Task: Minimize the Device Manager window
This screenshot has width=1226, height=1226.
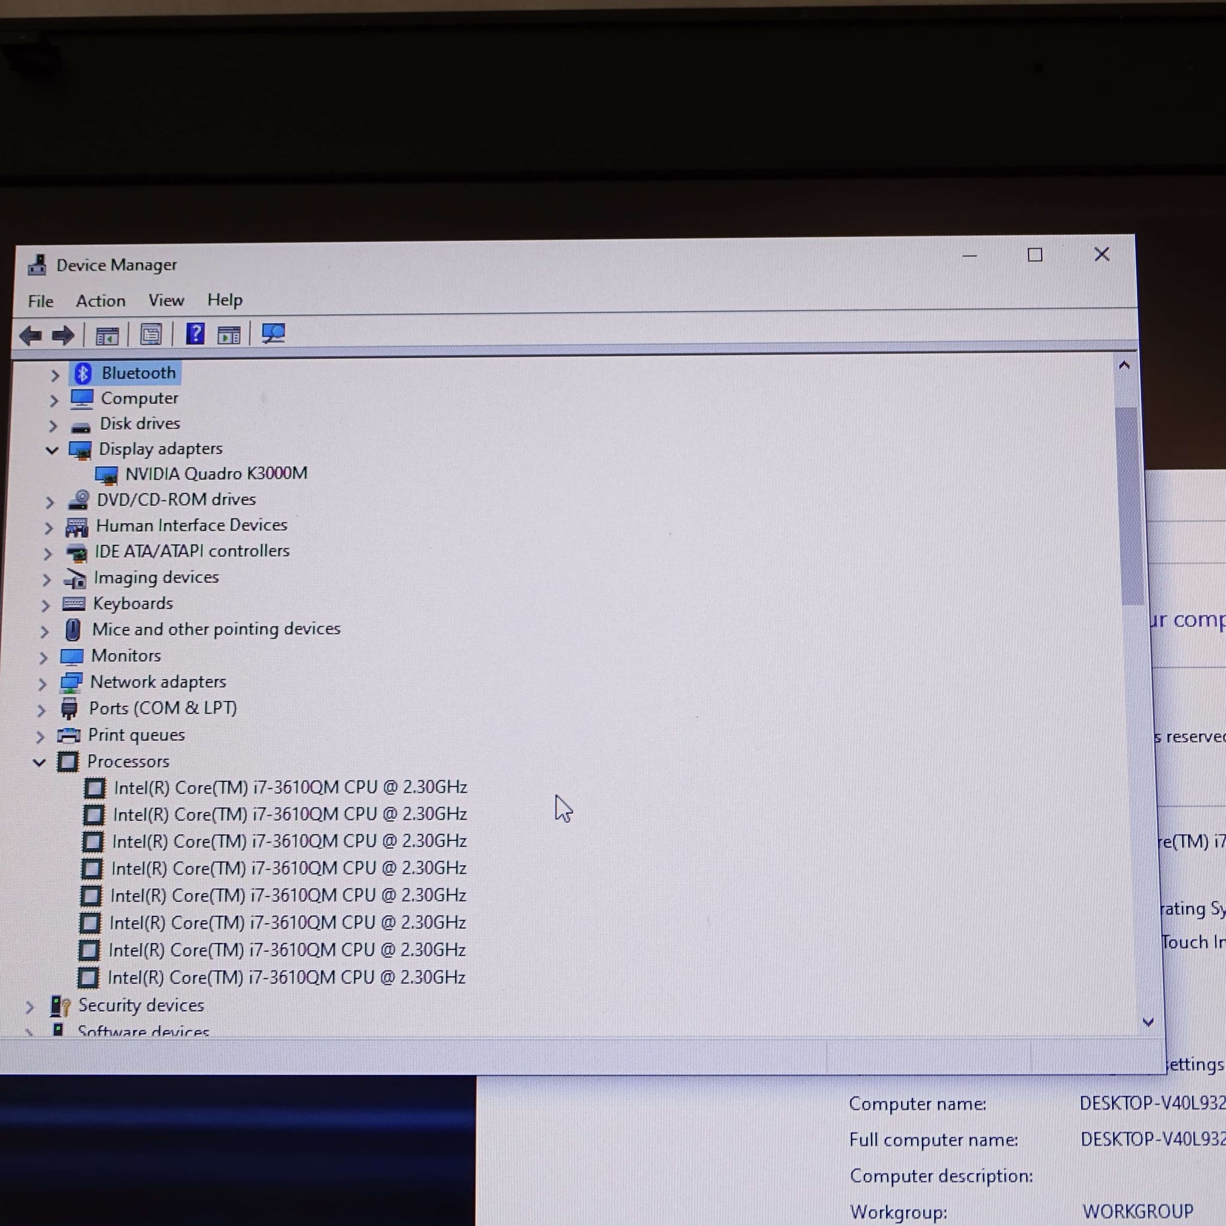Action: click(x=970, y=256)
